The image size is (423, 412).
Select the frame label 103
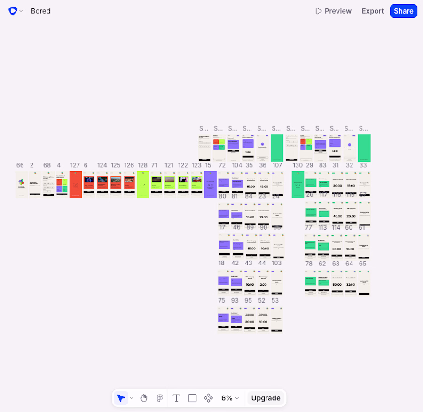tap(276, 263)
